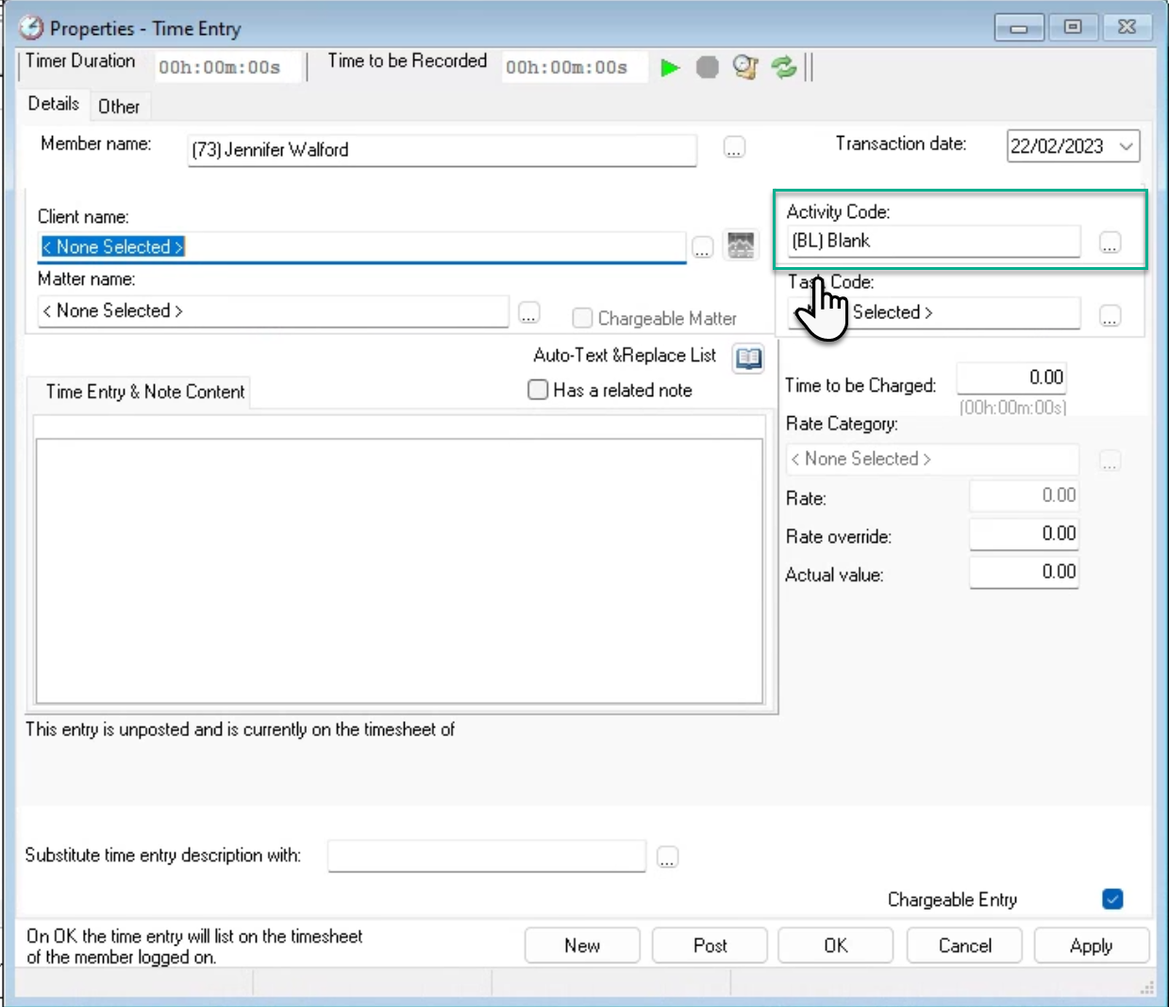Open Activity Code lookup ellipsis button
This screenshot has width=1169, height=1007.
pos(1110,243)
